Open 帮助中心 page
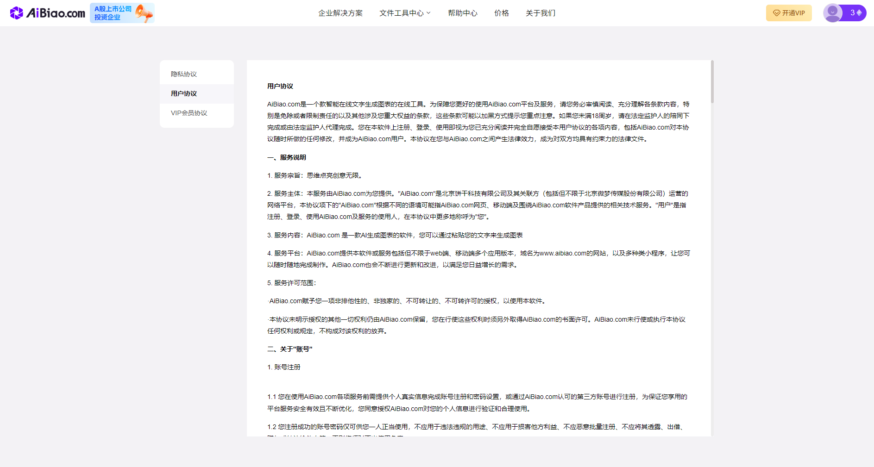874x467 pixels. [463, 13]
